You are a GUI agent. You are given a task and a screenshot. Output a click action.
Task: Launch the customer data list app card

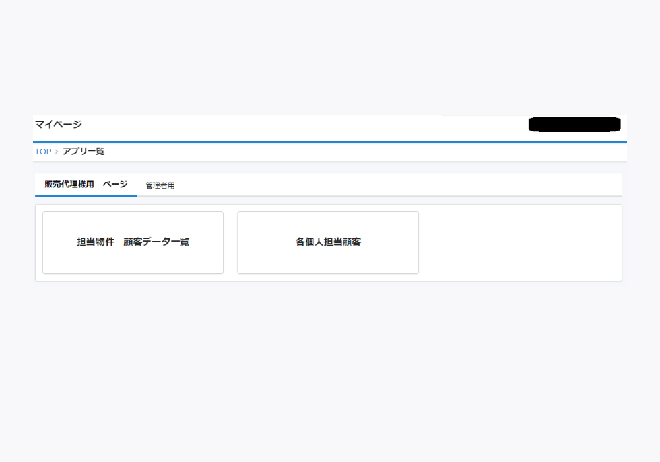click(x=133, y=242)
